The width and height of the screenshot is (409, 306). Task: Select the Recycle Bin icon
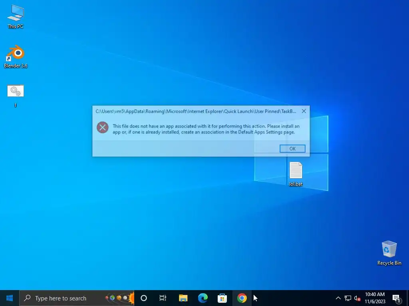389,253
